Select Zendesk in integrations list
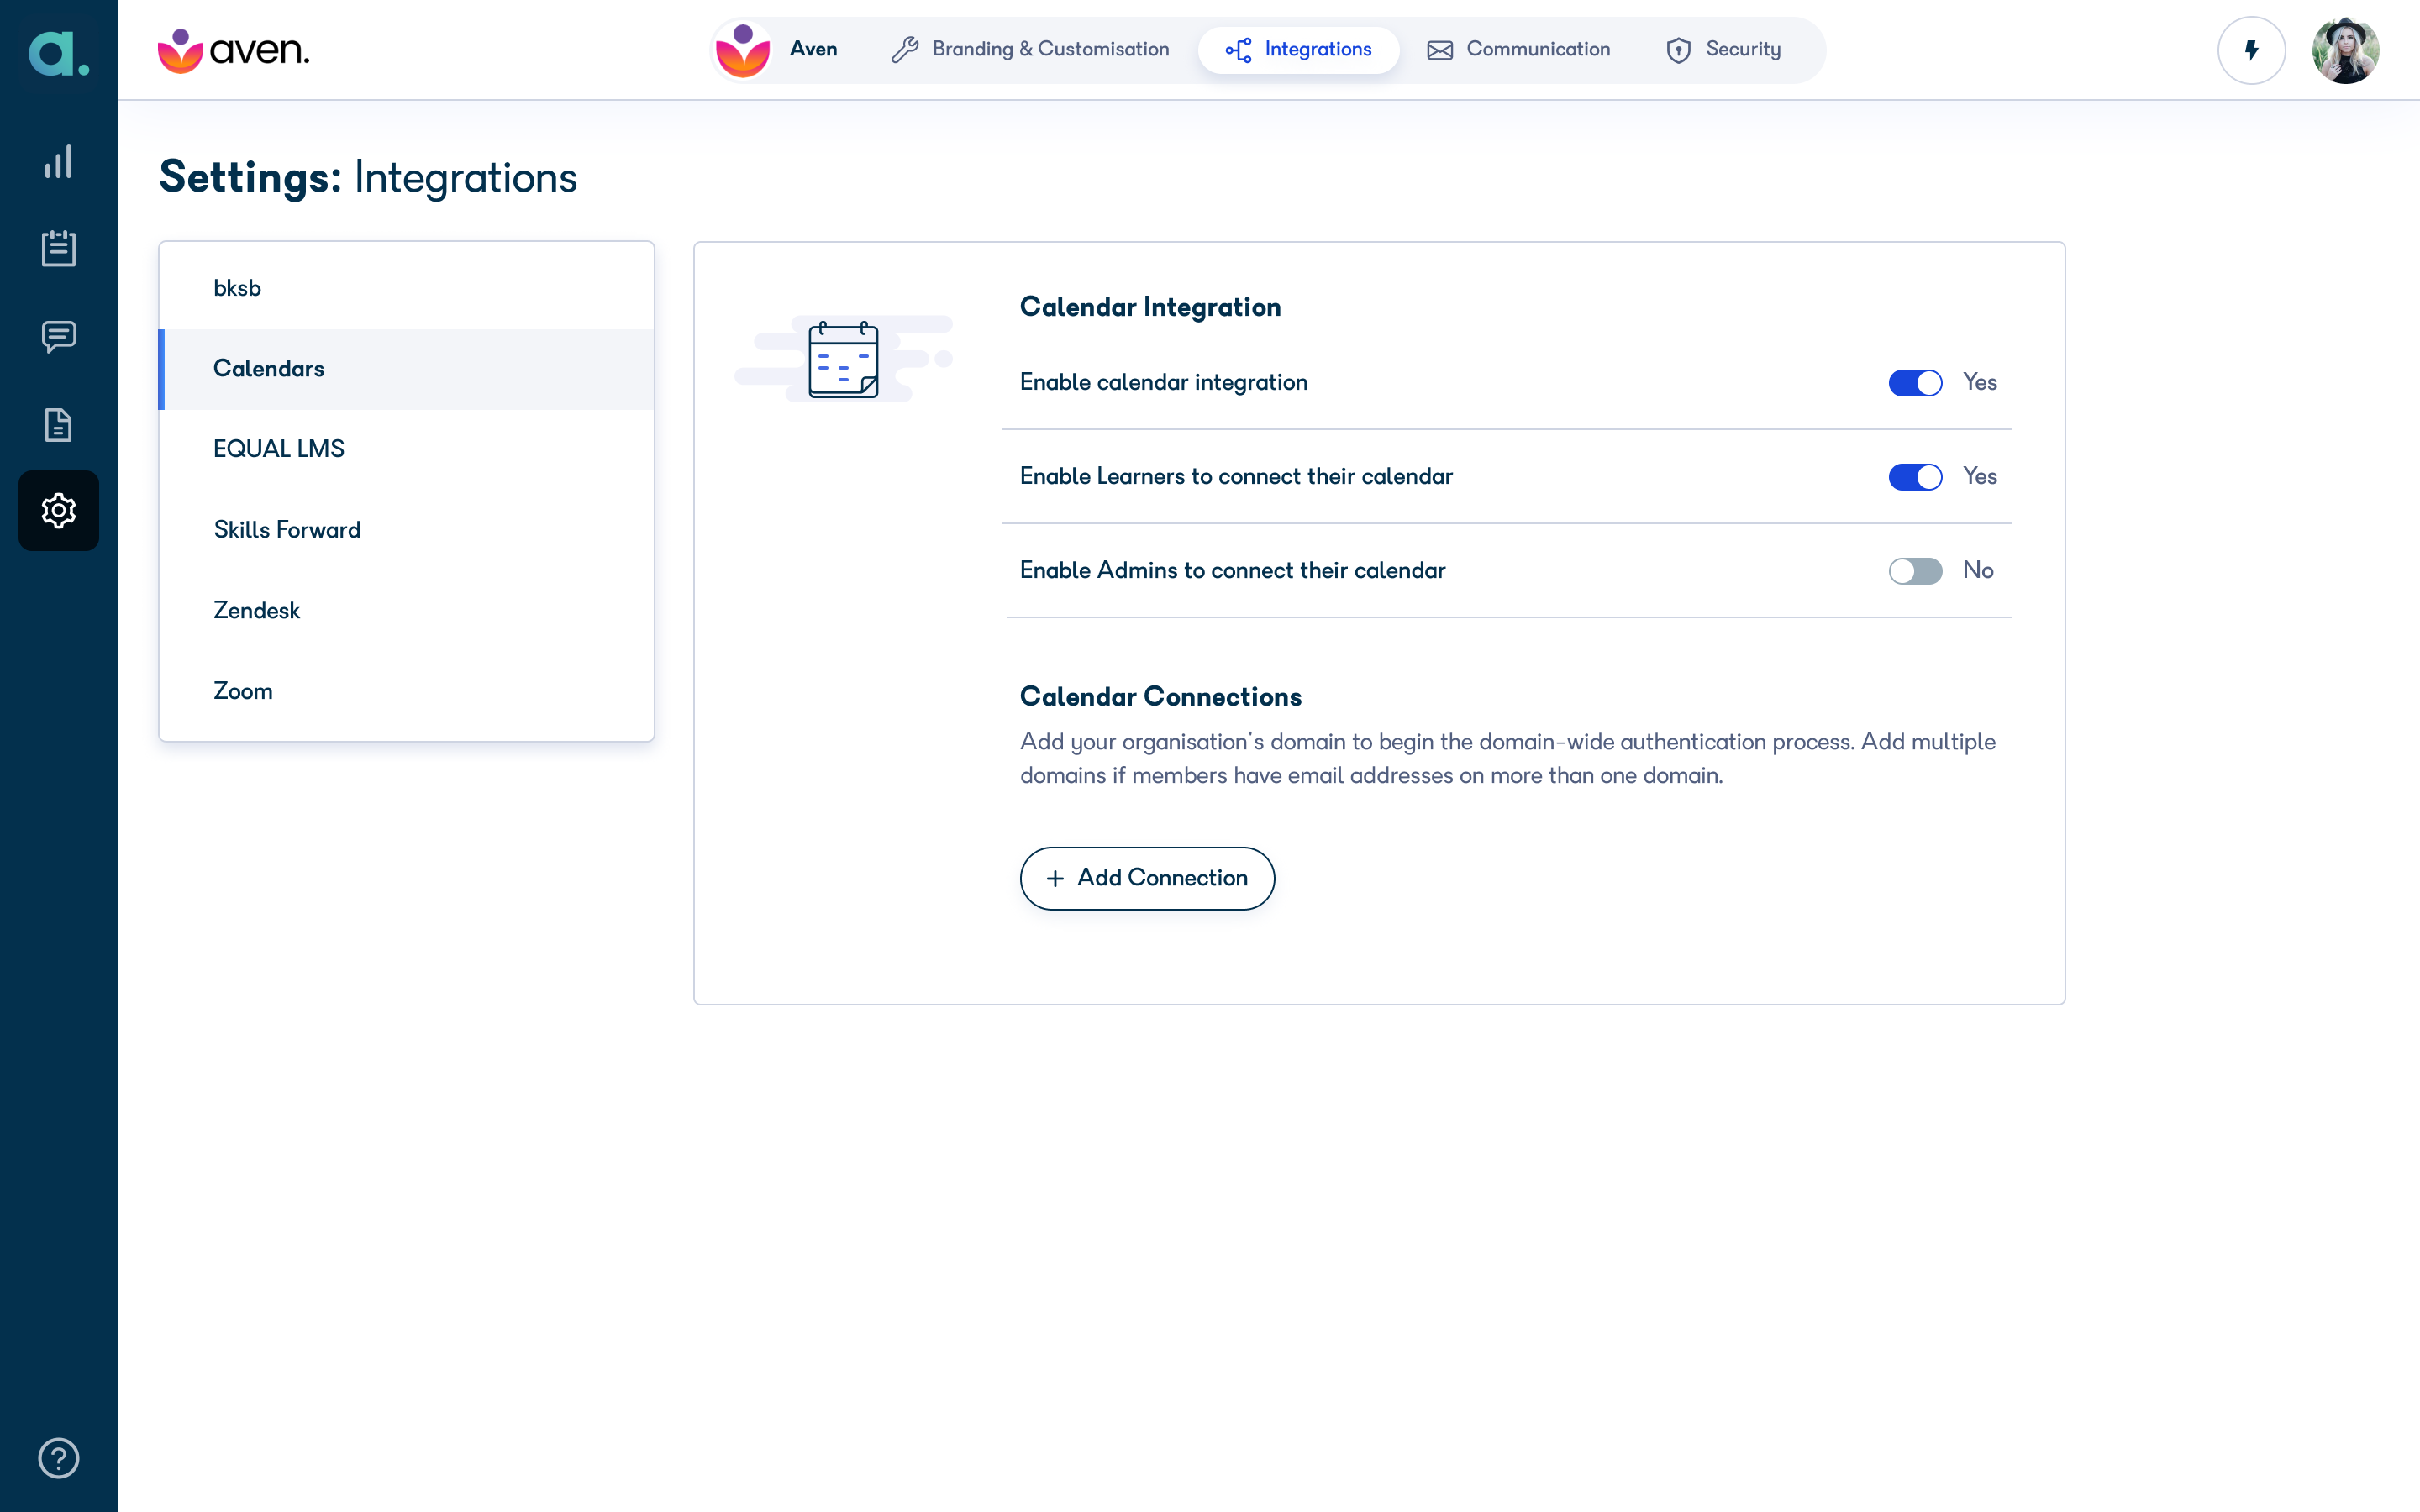The image size is (2420, 1512). pyautogui.click(x=407, y=611)
